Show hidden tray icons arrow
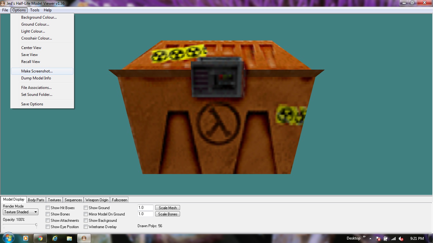Screen dimensions: 433x243 pyautogui.click(x=370, y=239)
